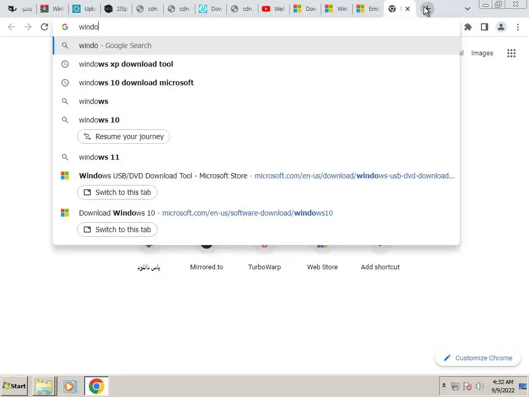Select 'windows xp download tool' suggestion
Screen dimensions: 529x397
(256, 64)
